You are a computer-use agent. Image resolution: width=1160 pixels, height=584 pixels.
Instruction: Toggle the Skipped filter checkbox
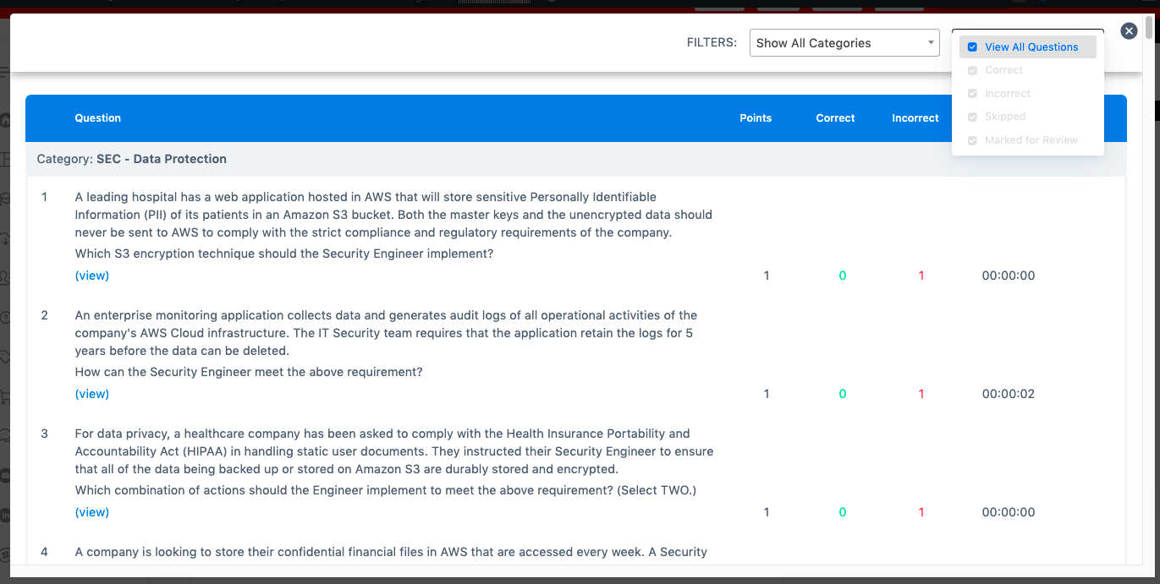click(x=972, y=117)
